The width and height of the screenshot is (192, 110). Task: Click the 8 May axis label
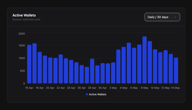coord(145,88)
